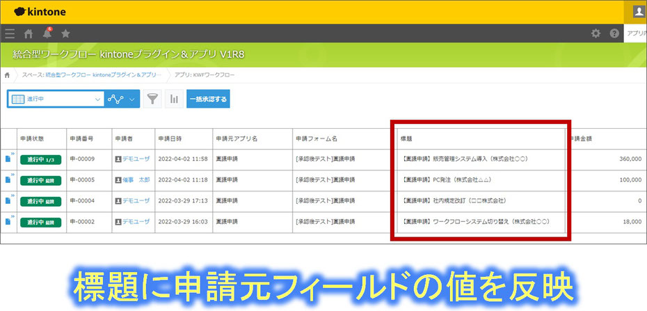This screenshot has height=311, width=647.
Task: Click the 標題 column header
Action: [x=408, y=138]
